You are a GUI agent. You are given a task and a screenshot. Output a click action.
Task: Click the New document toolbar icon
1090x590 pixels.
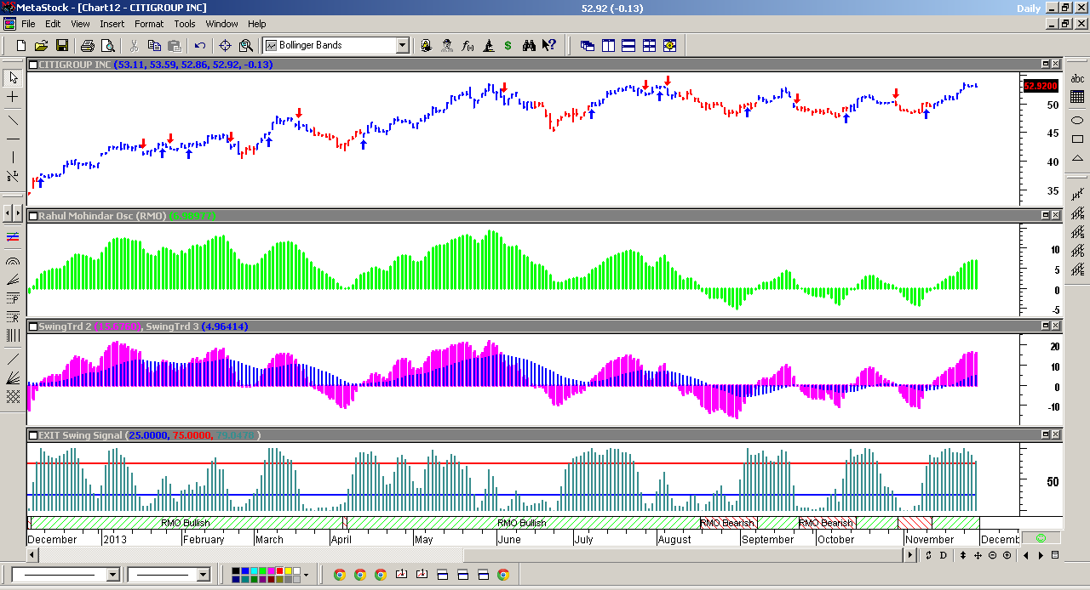(x=21, y=45)
